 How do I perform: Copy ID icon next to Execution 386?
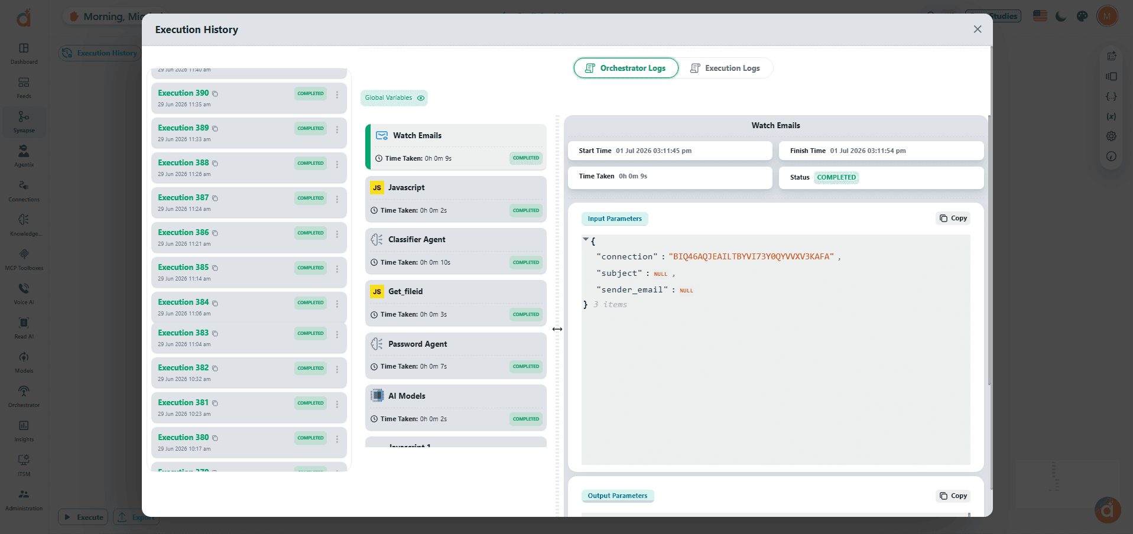[x=215, y=233]
